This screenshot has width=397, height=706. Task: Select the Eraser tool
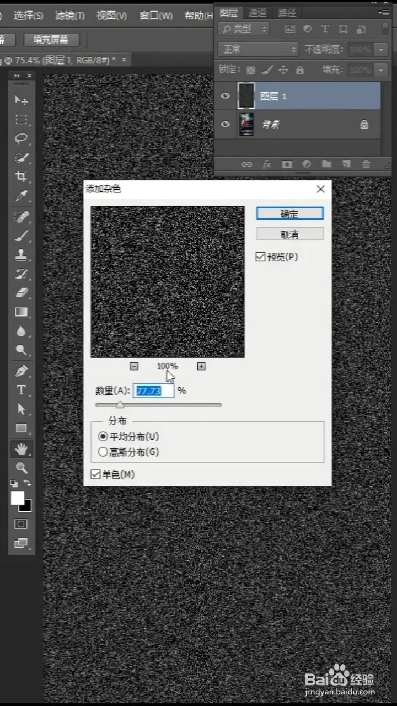click(x=22, y=293)
